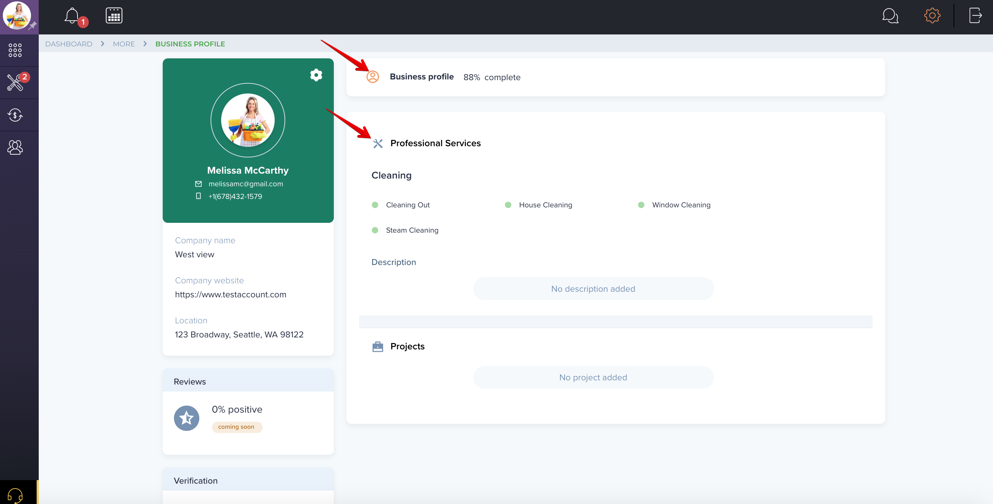This screenshot has width=993, height=504.
Task: Click phone number +1(678)432-1579
Action: (235, 196)
